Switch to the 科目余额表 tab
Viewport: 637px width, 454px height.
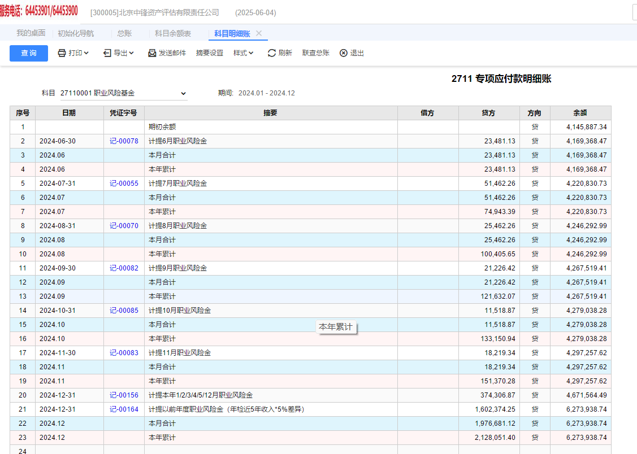(172, 33)
